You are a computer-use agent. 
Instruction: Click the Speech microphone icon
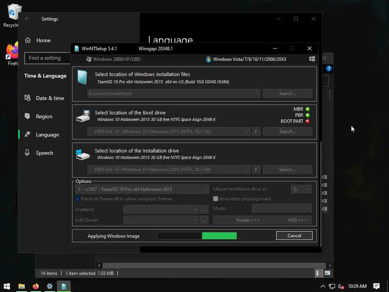click(x=27, y=153)
